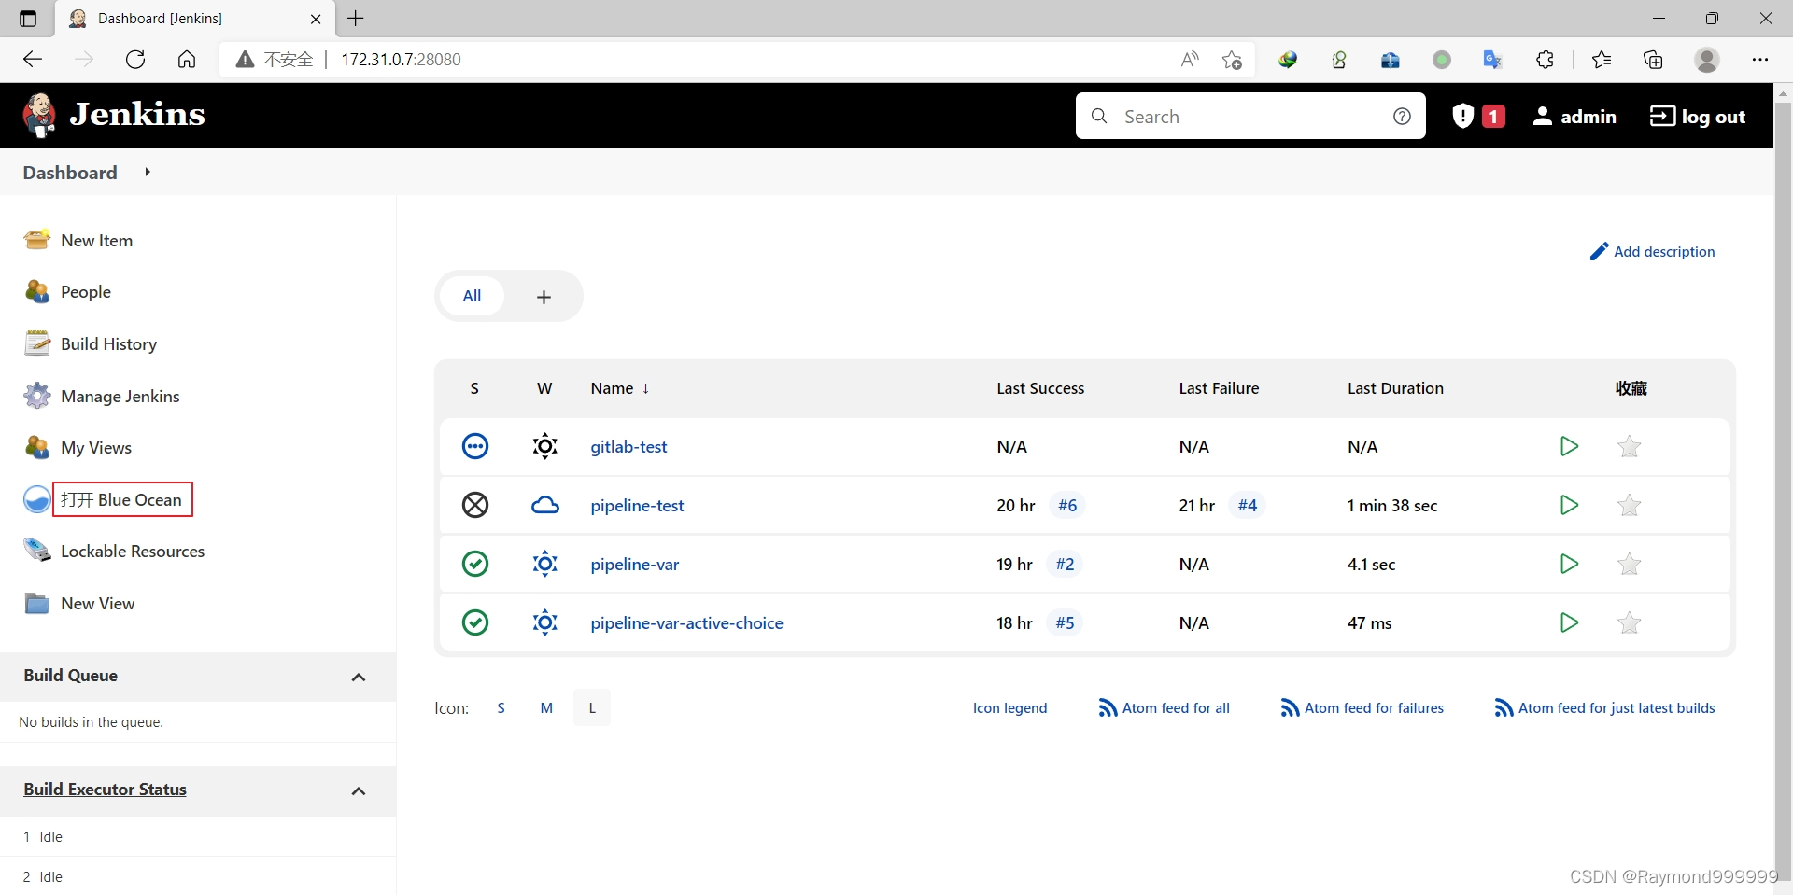Sort jobs by W weather column
The width and height of the screenshot is (1793, 895).
pos(544,388)
